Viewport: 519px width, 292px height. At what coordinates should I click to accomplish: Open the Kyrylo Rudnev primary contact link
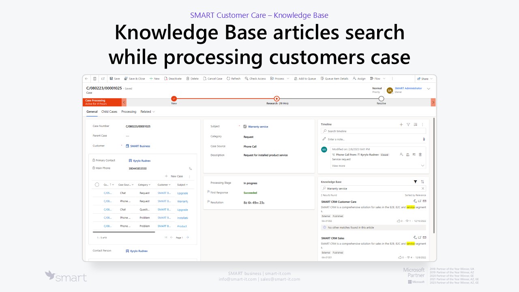point(142,161)
